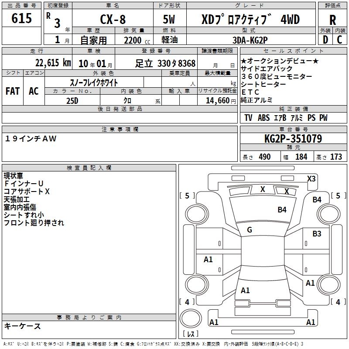Select the コアサポートX inspector note
The image size is (349, 349).
(x=27, y=192)
